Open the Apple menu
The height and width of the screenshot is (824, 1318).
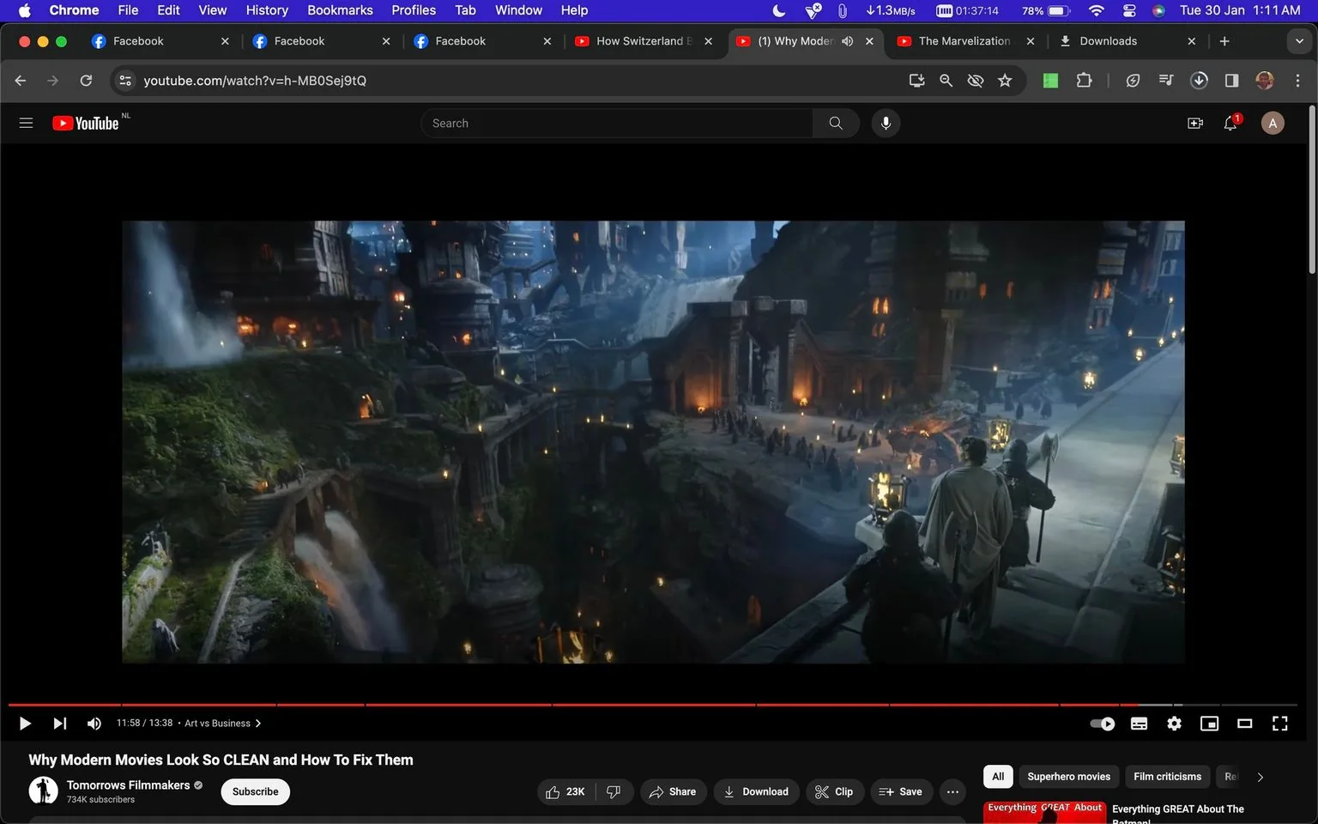24,10
